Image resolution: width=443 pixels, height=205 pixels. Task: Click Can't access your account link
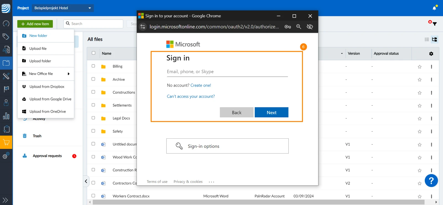click(x=191, y=96)
